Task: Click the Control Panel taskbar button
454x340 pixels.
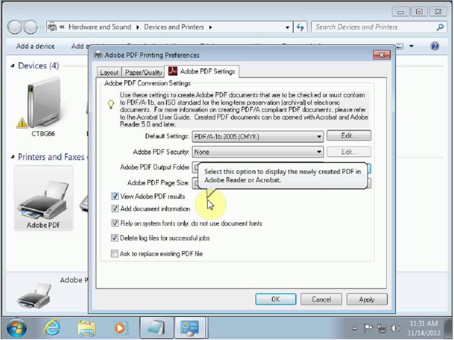Action: tap(190, 328)
